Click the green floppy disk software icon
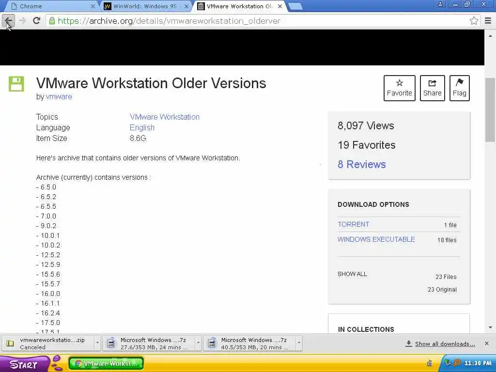This screenshot has height=372, width=496. pos(16,84)
